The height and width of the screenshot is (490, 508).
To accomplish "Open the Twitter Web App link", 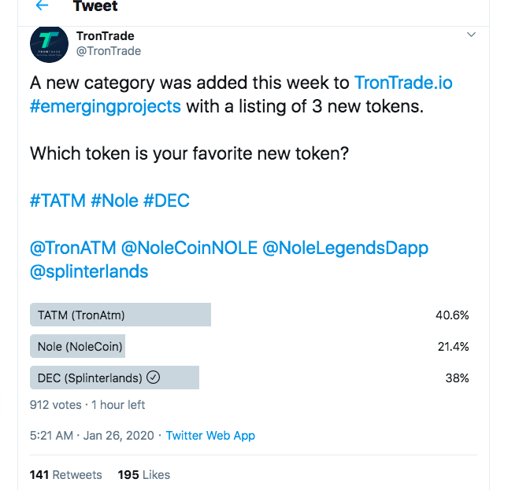I will (210, 435).
